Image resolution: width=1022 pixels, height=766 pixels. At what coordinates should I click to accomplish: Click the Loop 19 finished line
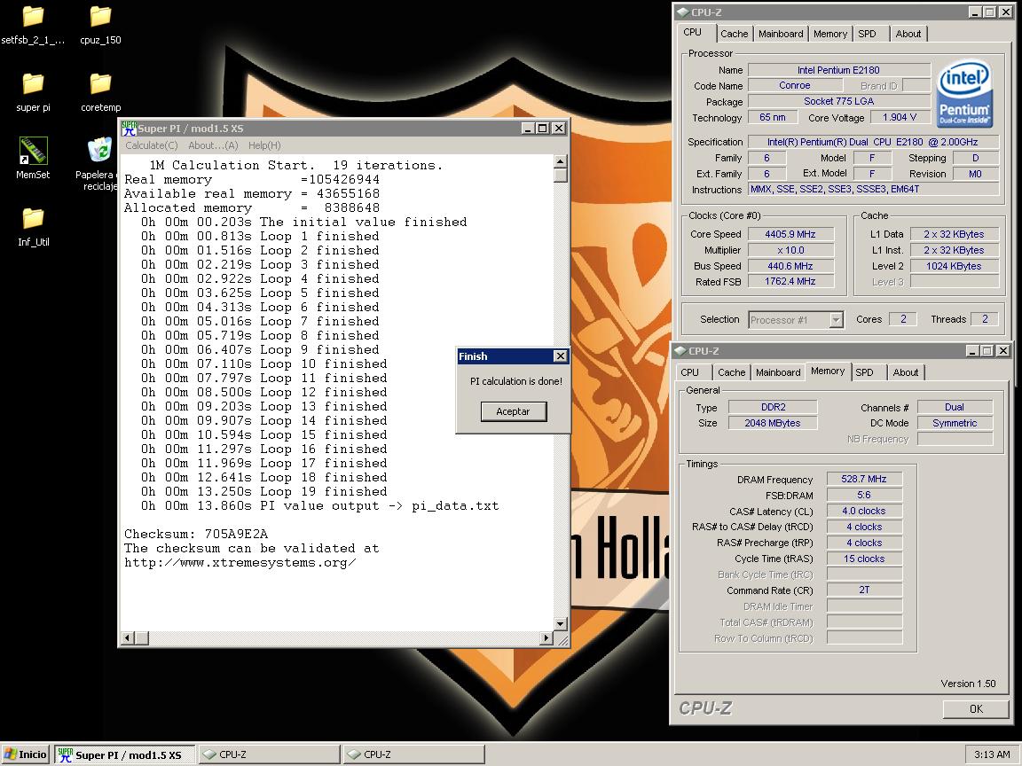coord(263,492)
